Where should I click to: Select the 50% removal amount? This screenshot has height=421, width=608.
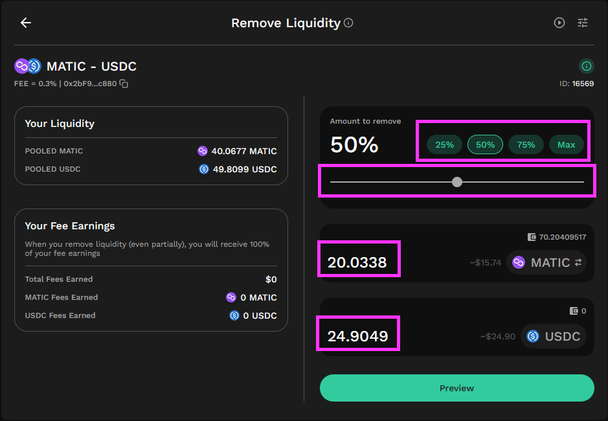point(485,144)
